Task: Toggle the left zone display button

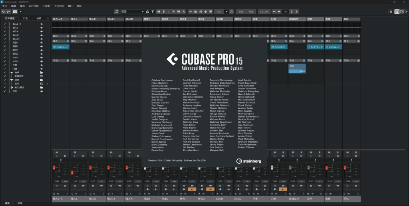Action: pos(397,12)
